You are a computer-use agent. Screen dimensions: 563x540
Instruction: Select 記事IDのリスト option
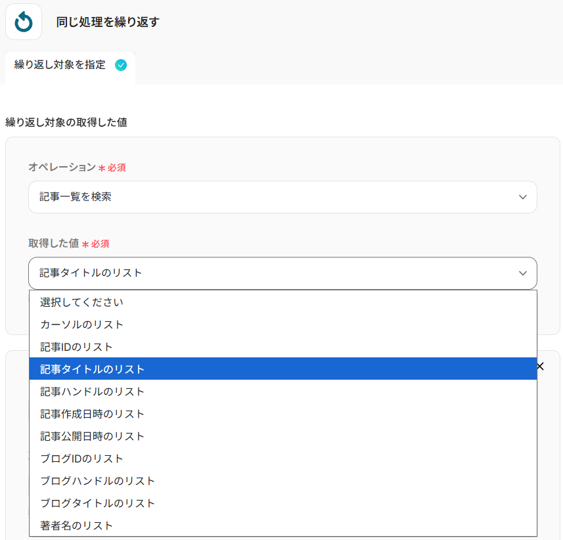[77, 347]
